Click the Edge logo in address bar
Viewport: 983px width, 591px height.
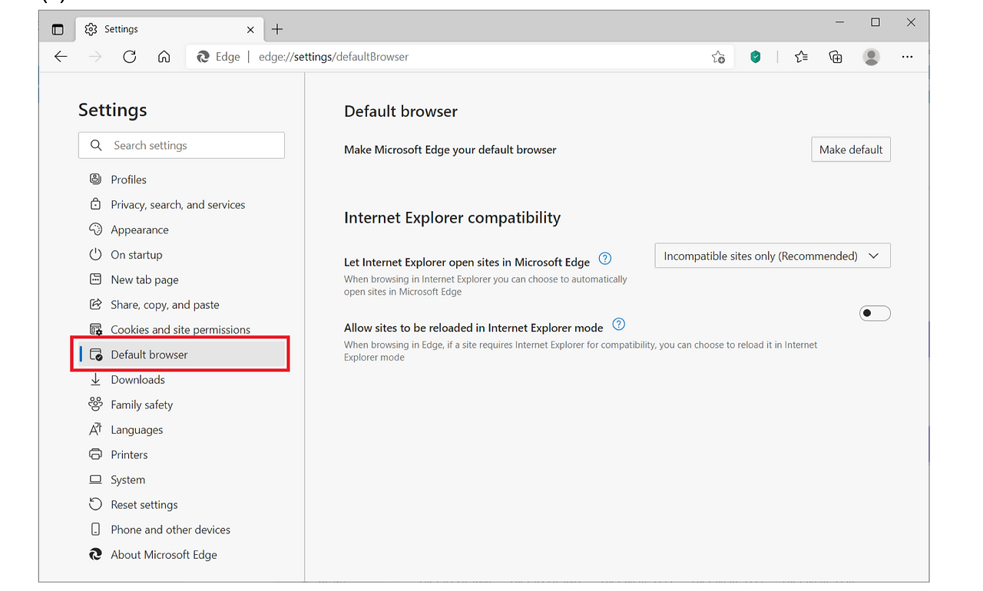(x=204, y=57)
